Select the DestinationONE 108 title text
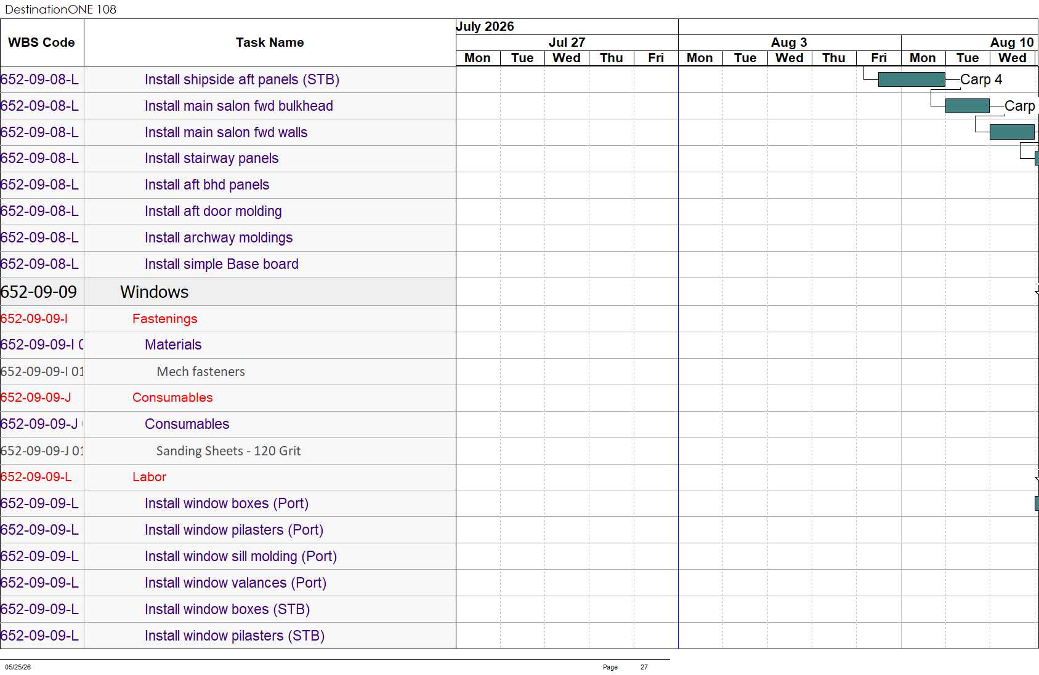Screen dimensions: 1039x675 click(60, 9)
